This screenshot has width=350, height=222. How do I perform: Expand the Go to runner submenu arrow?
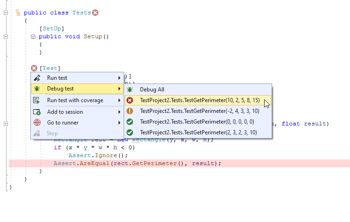tap(119, 123)
